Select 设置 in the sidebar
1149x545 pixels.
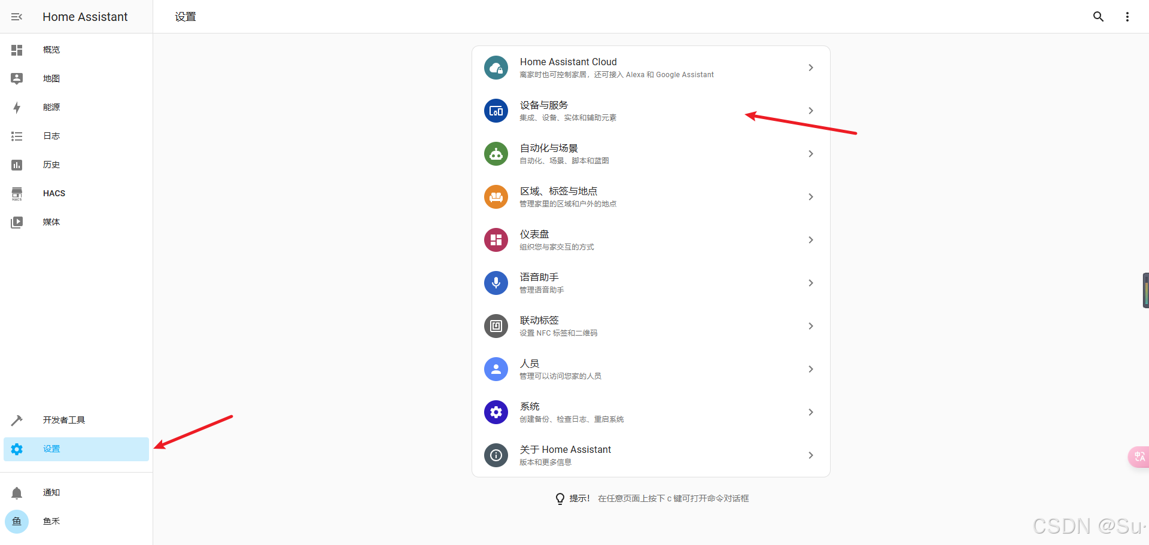click(x=76, y=449)
